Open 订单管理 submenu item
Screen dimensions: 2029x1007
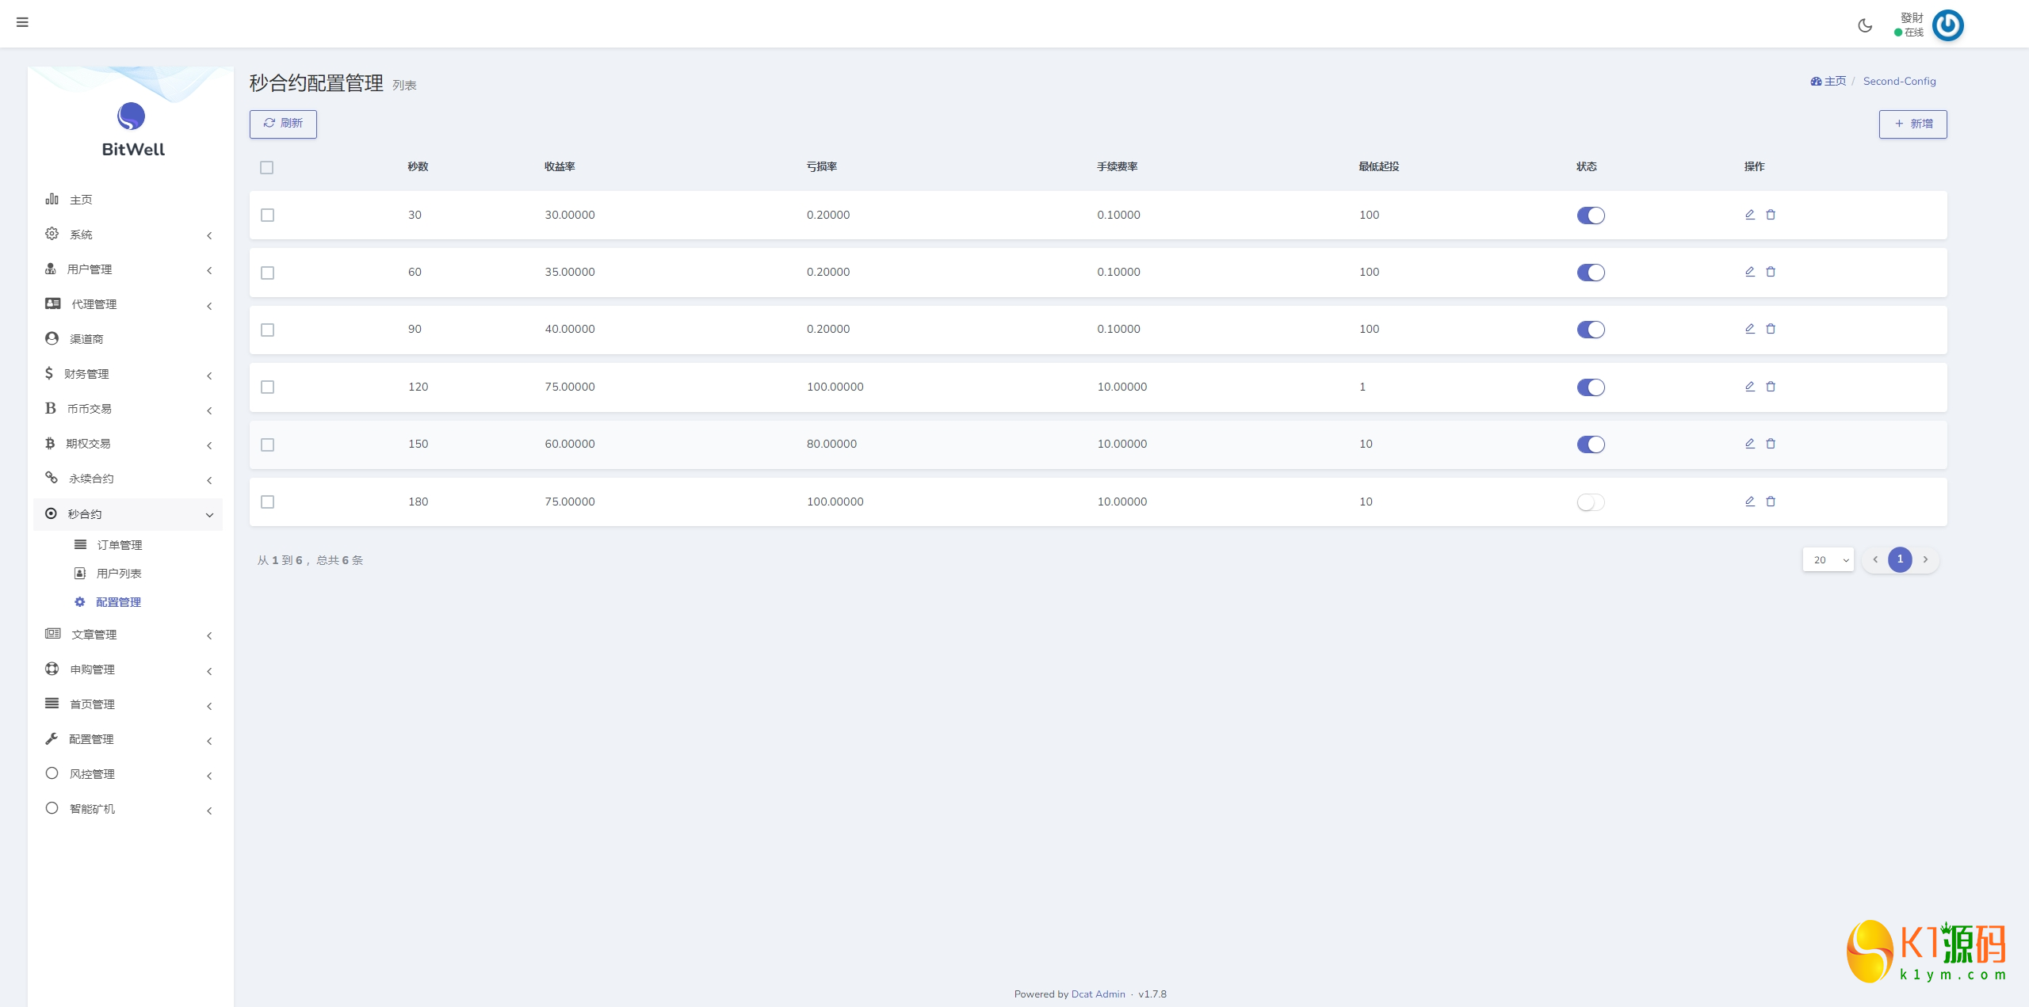(x=119, y=545)
